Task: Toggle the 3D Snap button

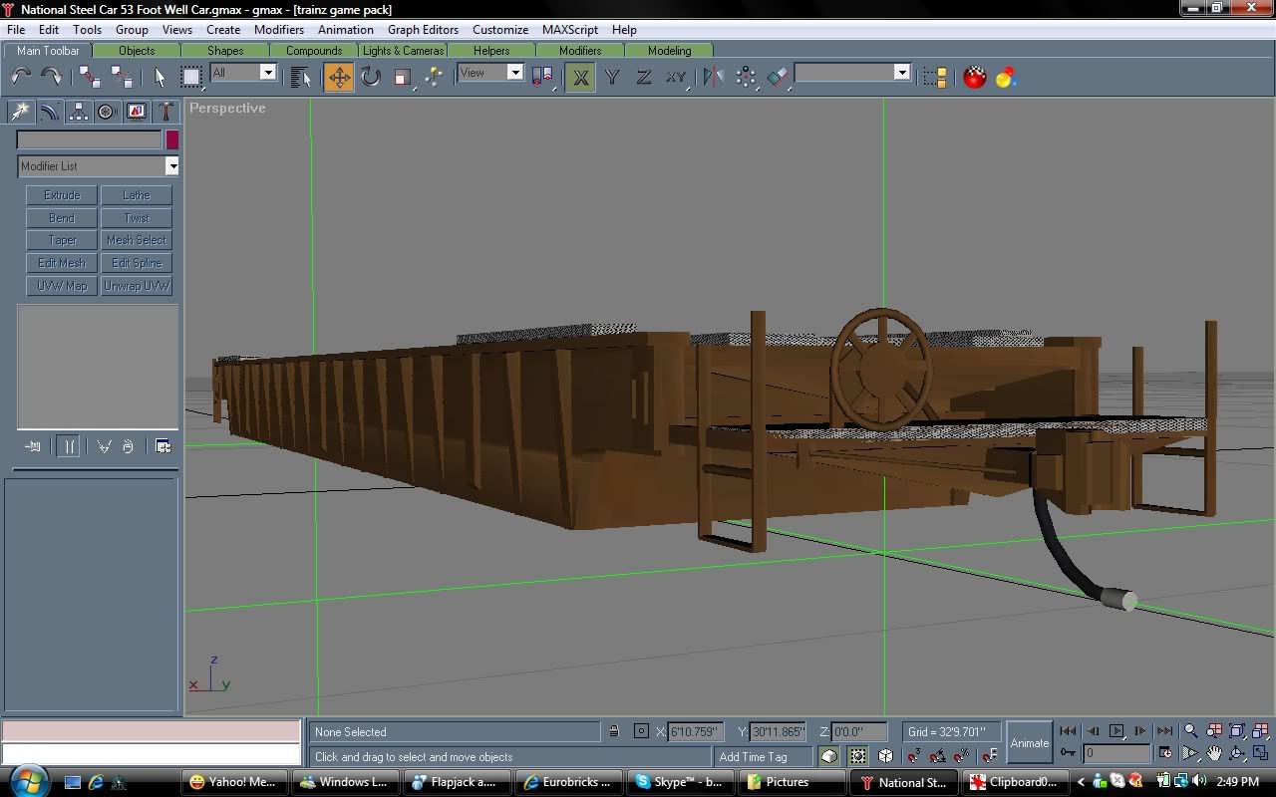Action: (x=914, y=755)
